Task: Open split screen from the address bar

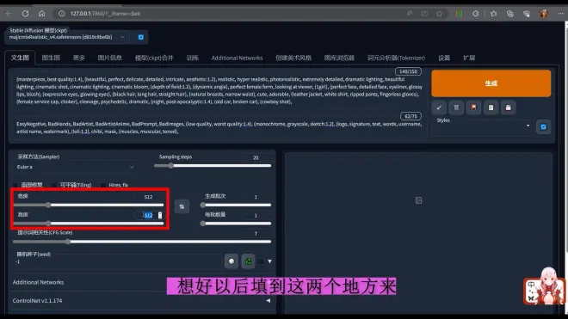Action: tap(424, 14)
